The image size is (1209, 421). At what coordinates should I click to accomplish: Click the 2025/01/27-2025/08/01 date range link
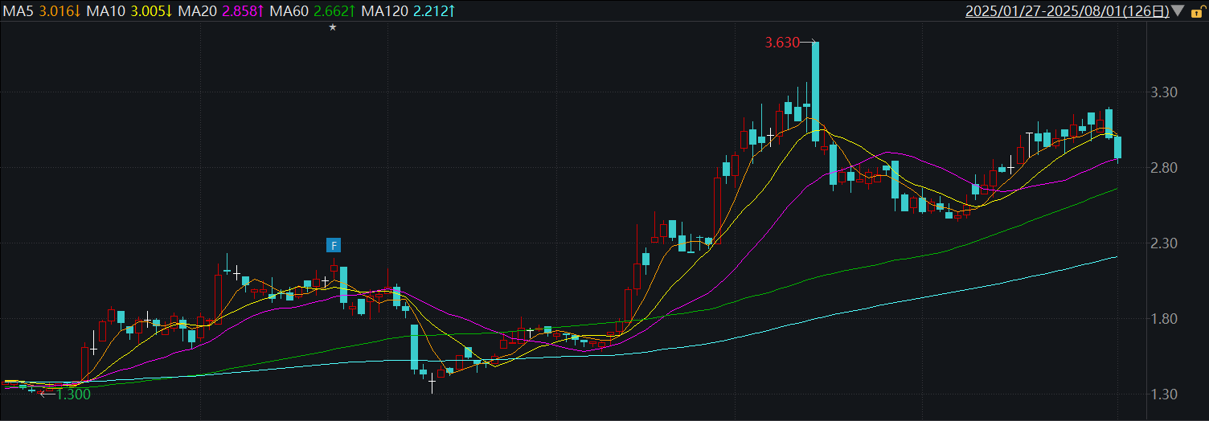(x=1067, y=11)
